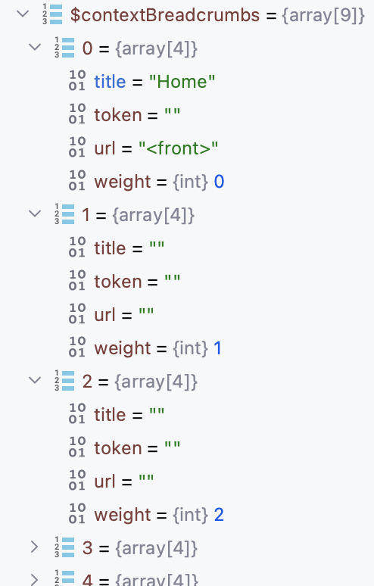Click binary icon beside weight {int} 0
This screenshot has width=374, height=586.
tap(77, 181)
